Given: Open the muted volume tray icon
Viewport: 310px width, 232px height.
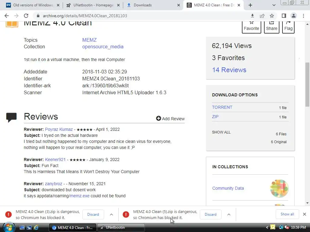Looking at the screenshot, I should [x=286, y=227].
